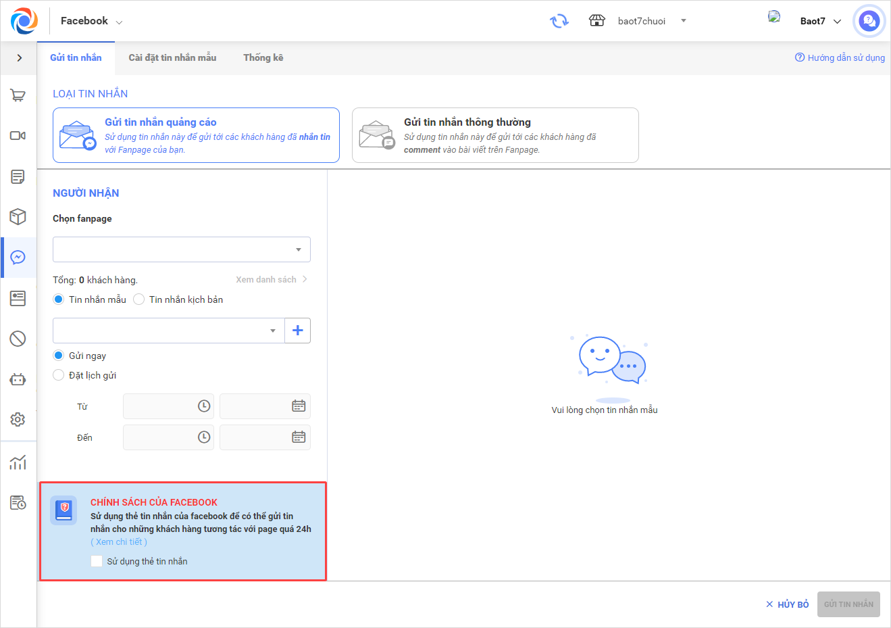
Task: Open the video camera sidebar icon
Action: coord(18,136)
